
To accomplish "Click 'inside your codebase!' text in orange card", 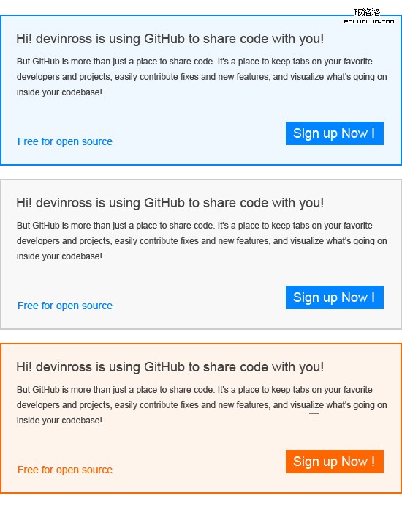I will (59, 421).
